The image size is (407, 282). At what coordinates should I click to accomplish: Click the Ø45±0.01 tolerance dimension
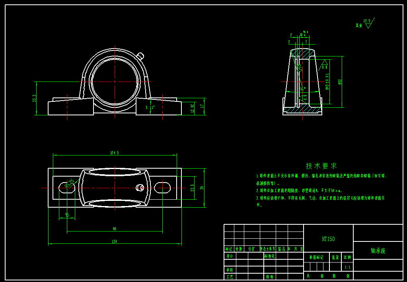pyautogui.click(x=327, y=81)
